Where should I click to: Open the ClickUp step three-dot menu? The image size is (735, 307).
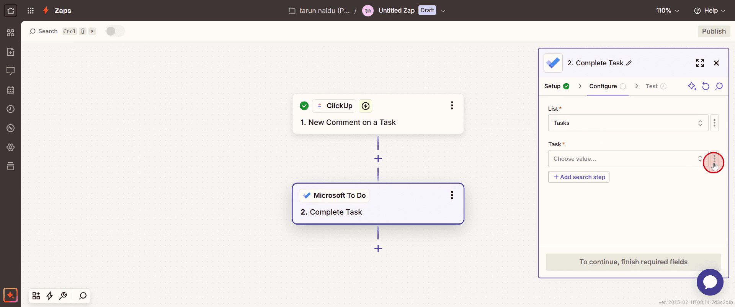(x=452, y=106)
